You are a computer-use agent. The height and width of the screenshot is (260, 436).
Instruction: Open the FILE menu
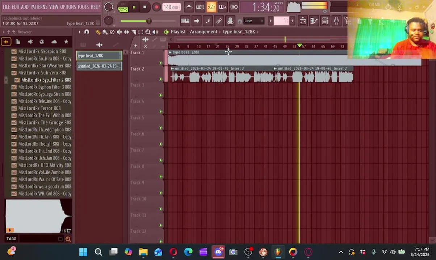[x=7, y=7]
